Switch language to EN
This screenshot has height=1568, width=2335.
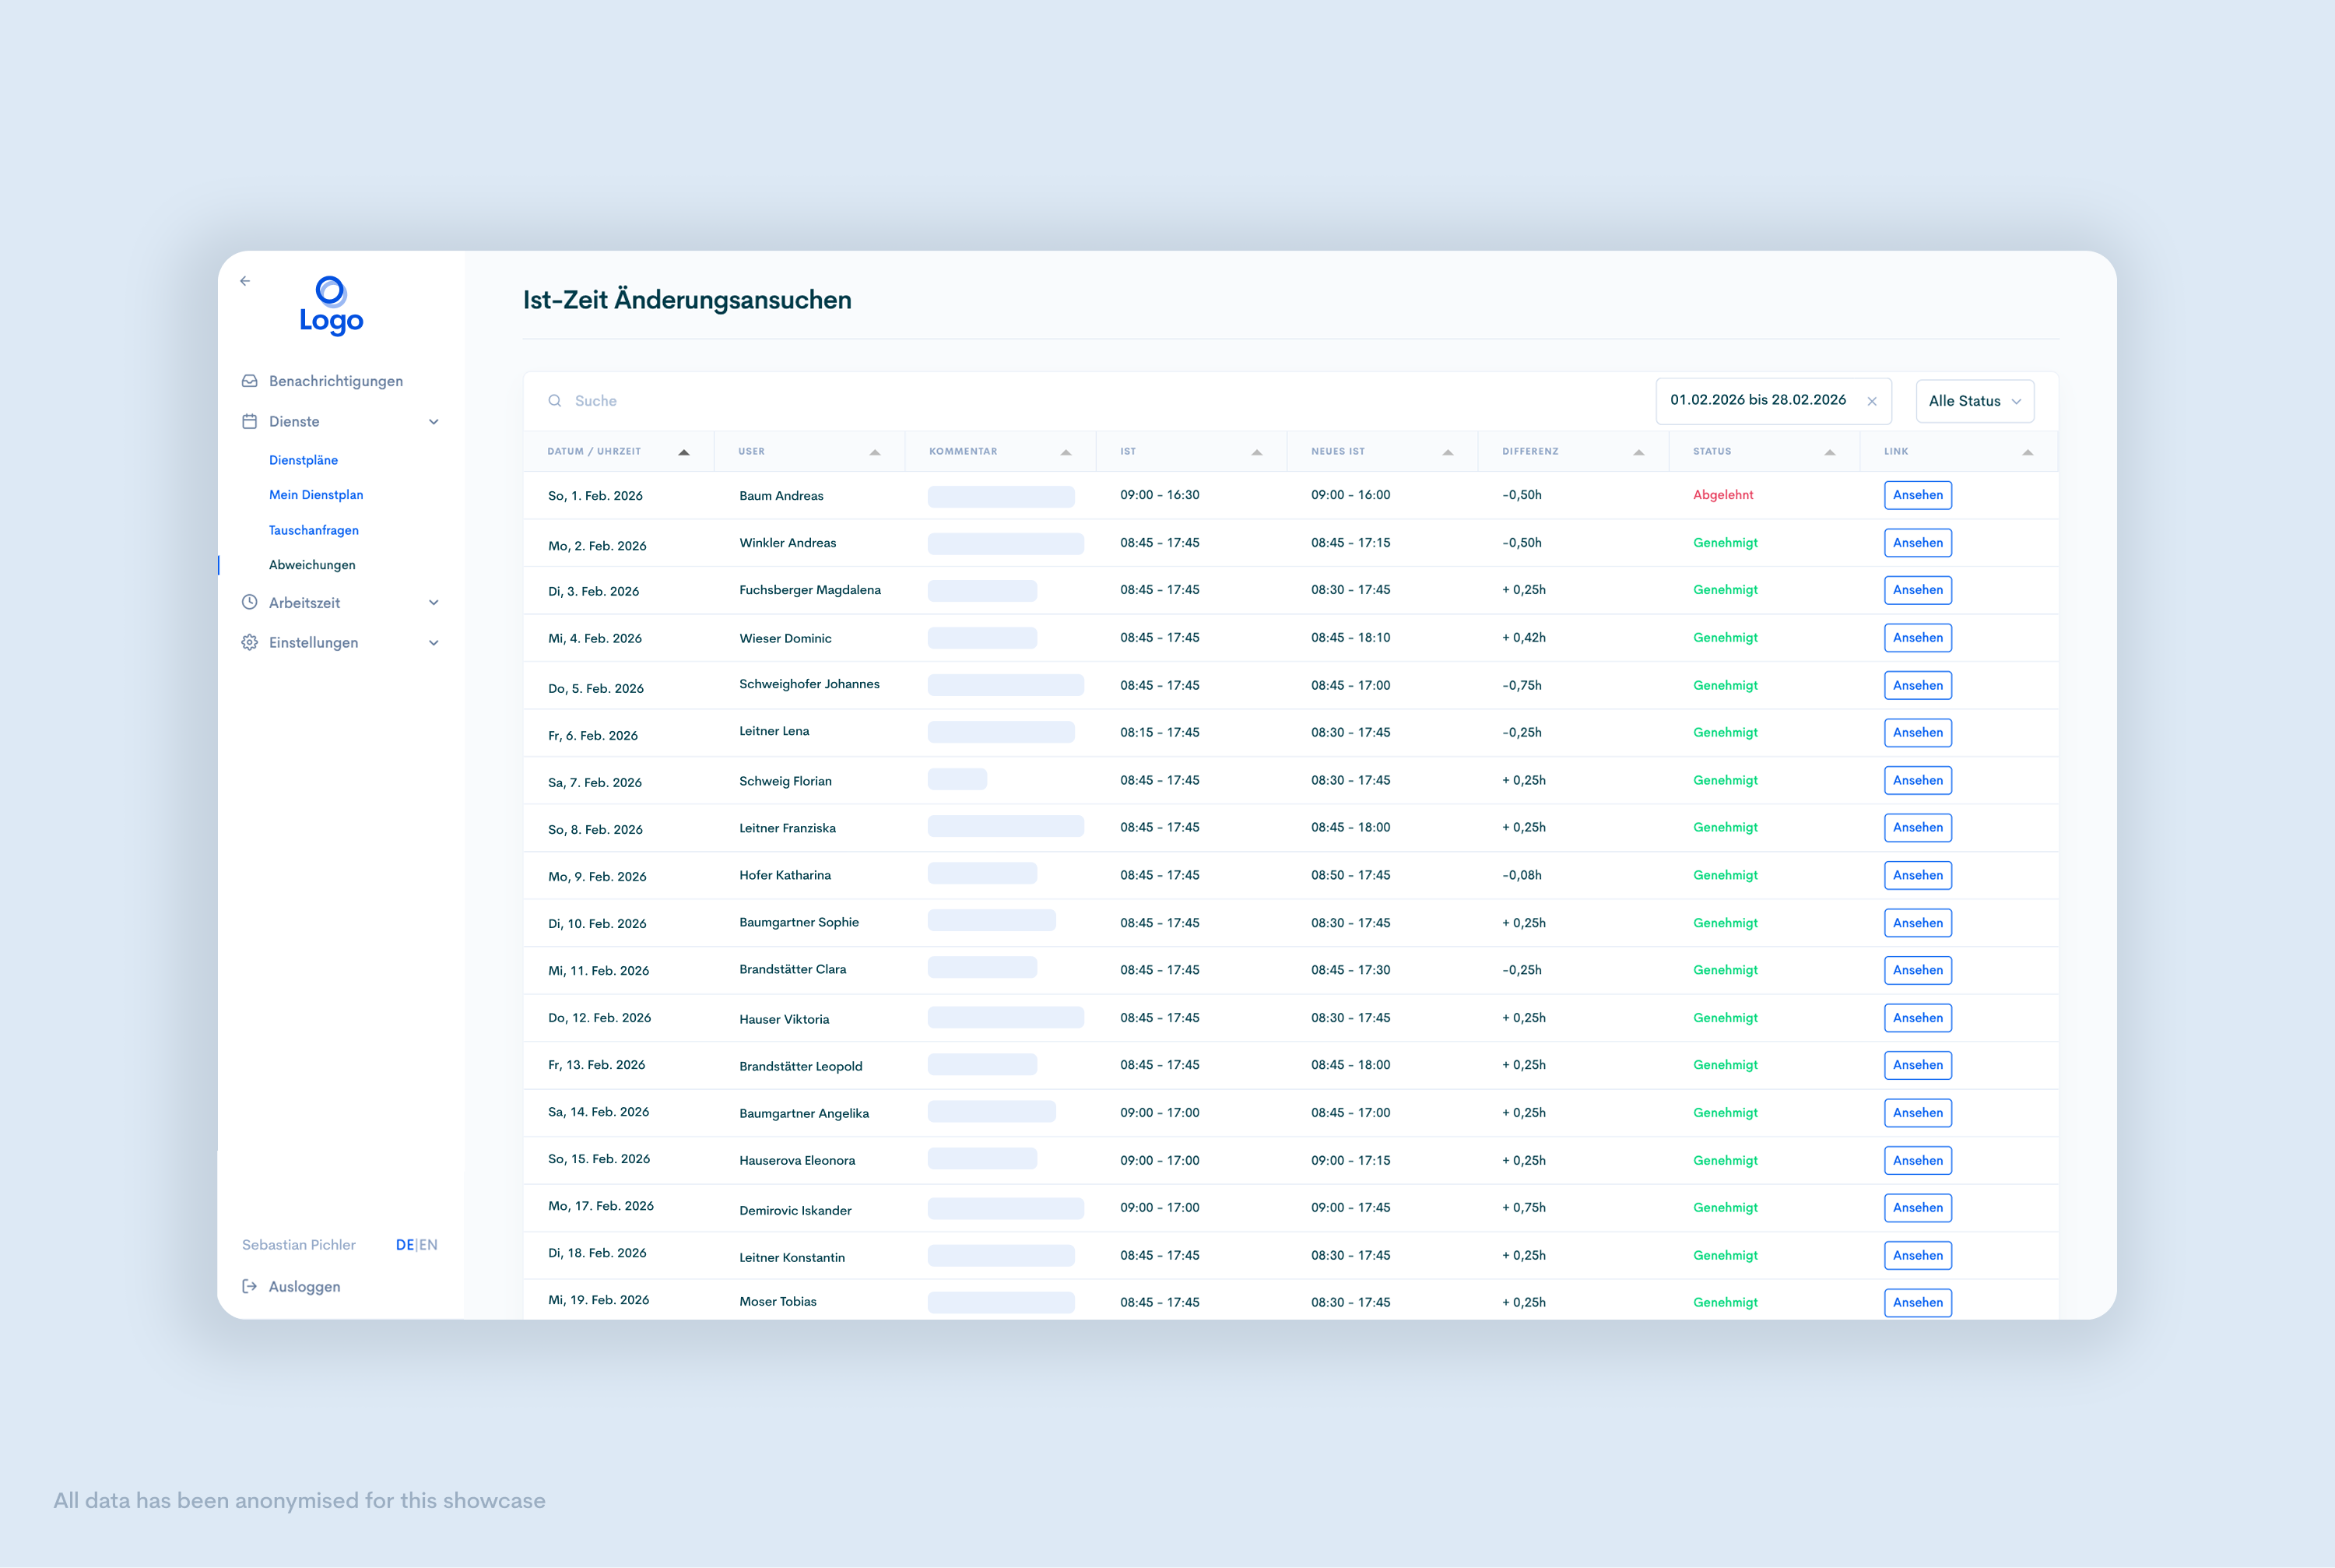[429, 1245]
